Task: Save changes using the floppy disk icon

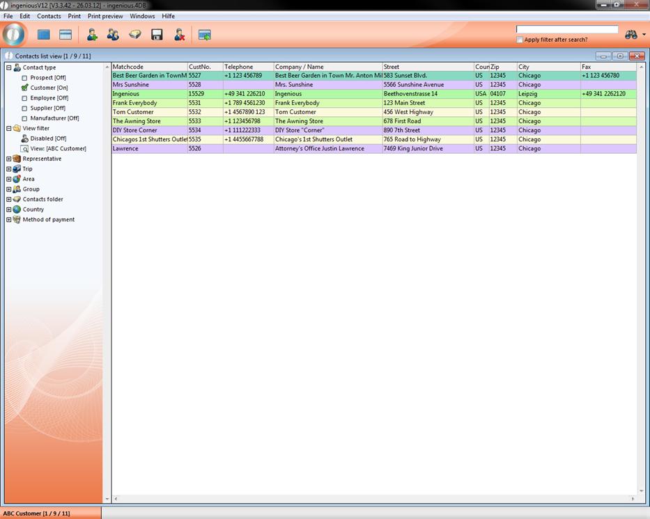Action: (157, 34)
